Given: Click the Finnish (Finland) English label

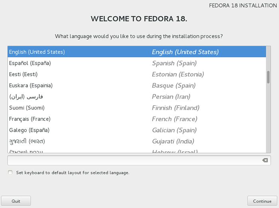Looking at the screenshot, I should pos(176,108).
